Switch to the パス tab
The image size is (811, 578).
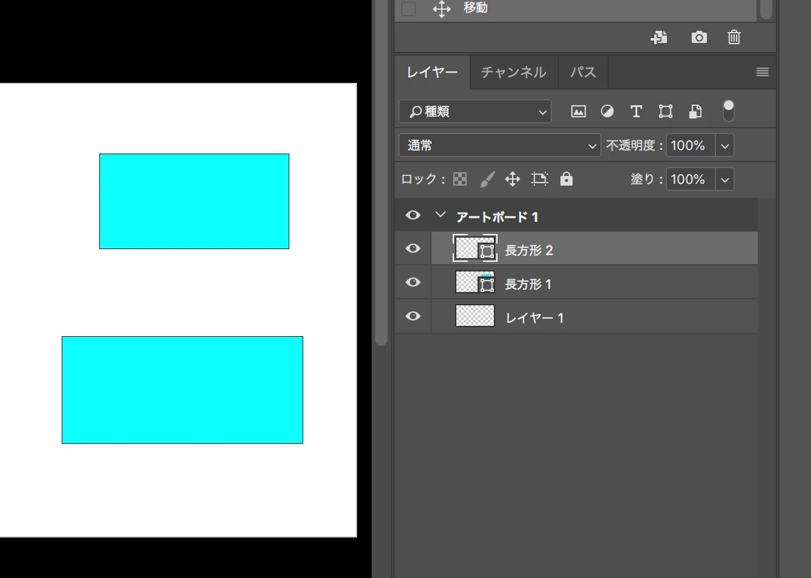pyautogui.click(x=583, y=73)
